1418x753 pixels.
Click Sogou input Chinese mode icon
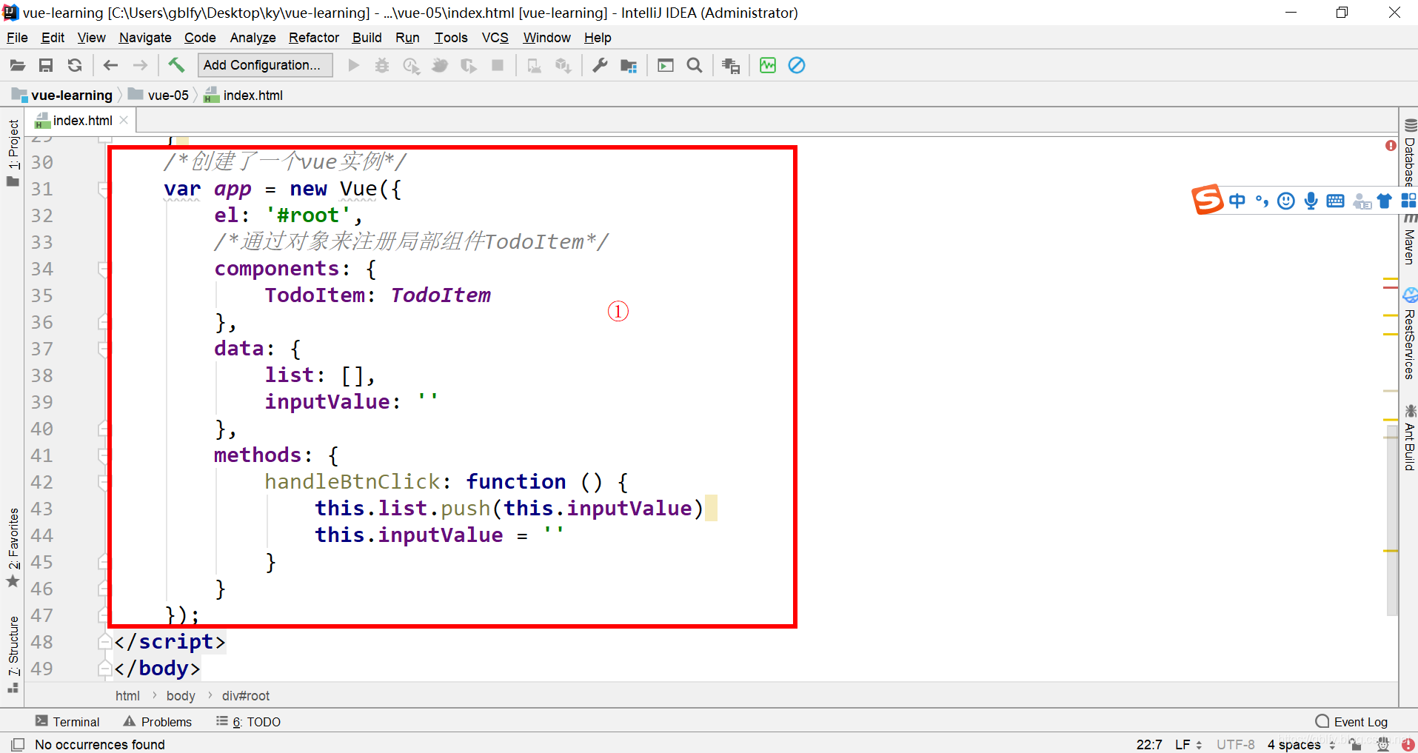[1237, 201]
